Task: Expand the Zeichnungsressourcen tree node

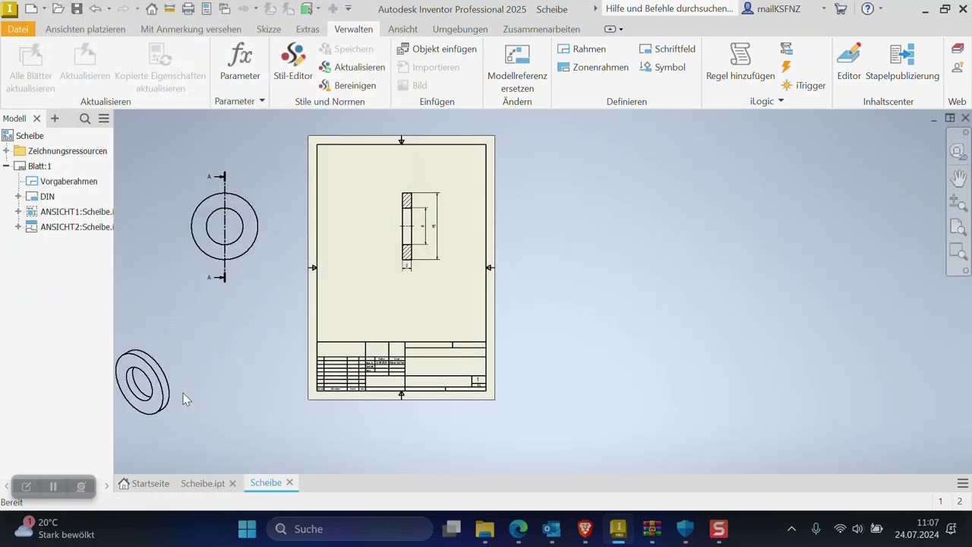Action: [x=6, y=151]
